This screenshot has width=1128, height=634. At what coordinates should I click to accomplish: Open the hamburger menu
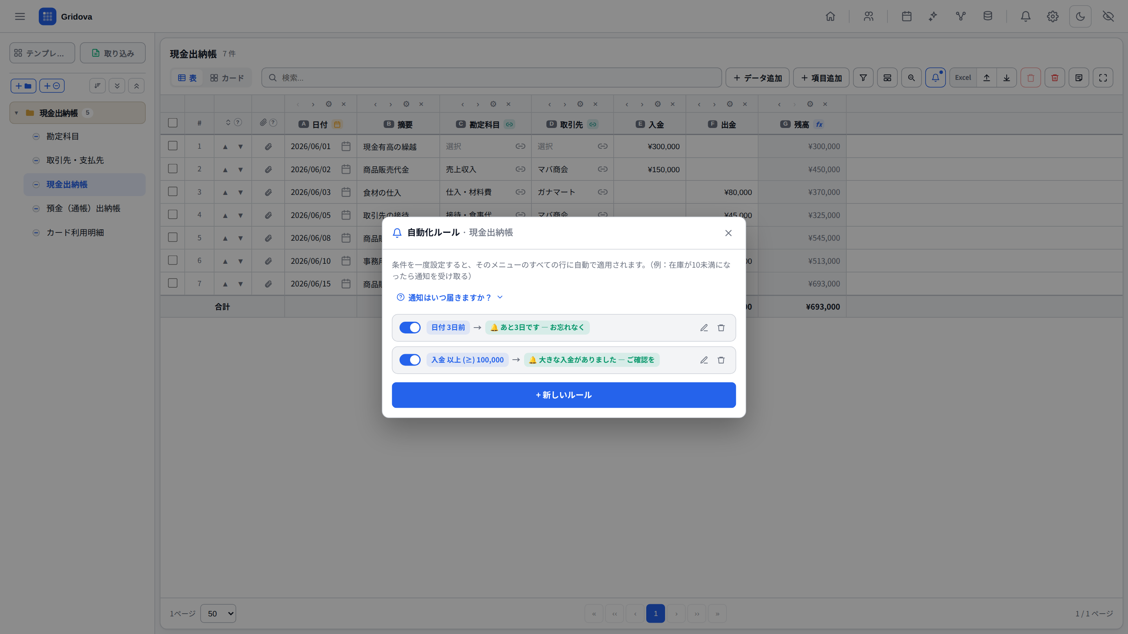[x=20, y=16]
